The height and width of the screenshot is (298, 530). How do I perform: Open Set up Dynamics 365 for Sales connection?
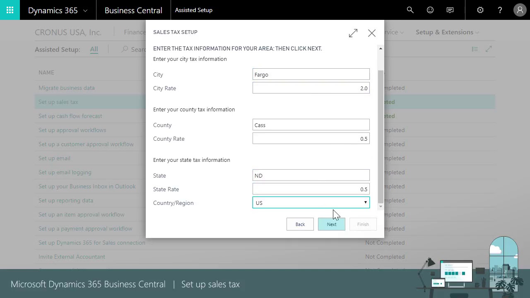[92, 243]
